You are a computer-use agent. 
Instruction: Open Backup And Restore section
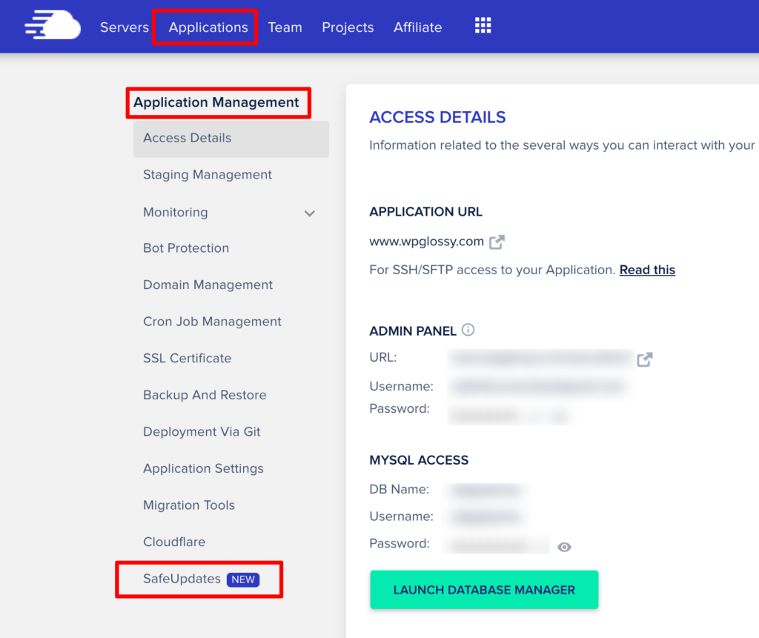pyautogui.click(x=205, y=395)
